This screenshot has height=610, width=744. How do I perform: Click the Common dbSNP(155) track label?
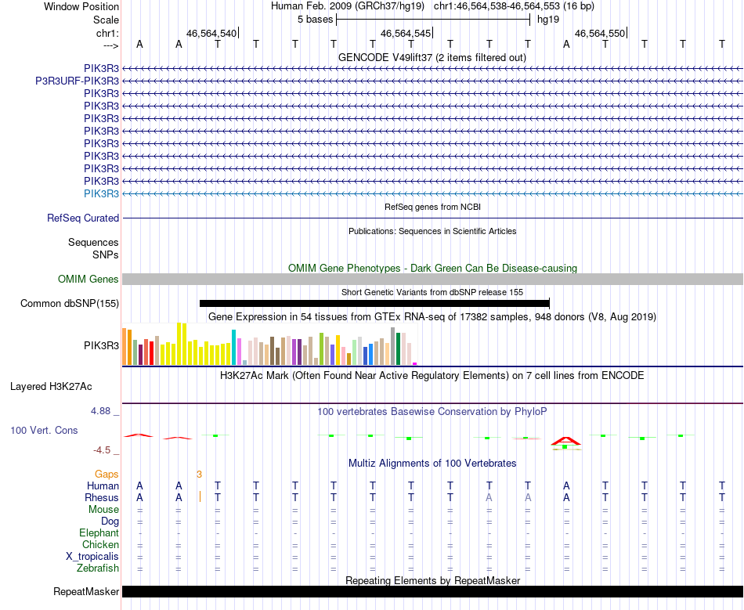click(70, 304)
